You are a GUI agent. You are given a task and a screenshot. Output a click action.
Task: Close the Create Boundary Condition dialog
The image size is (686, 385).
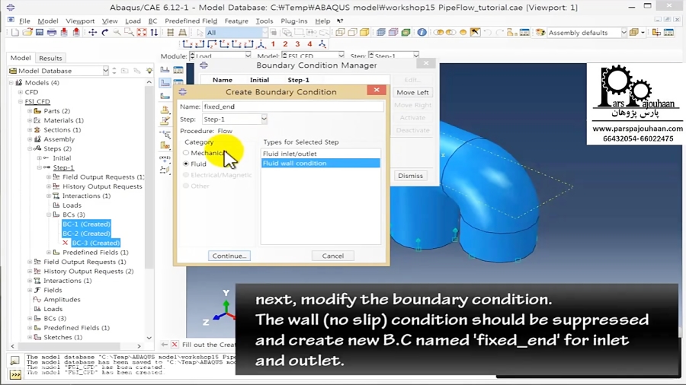point(377,90)
